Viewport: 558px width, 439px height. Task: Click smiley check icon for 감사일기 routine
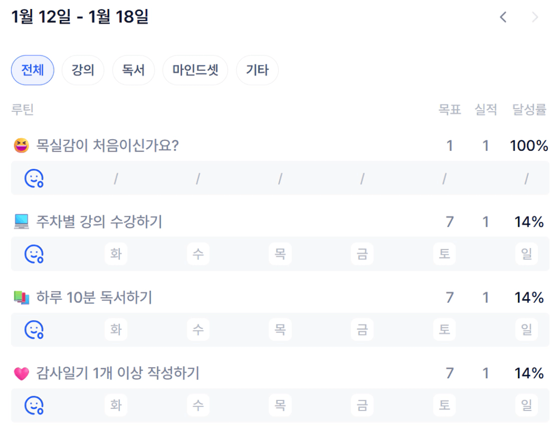click(x=34, y=405)
